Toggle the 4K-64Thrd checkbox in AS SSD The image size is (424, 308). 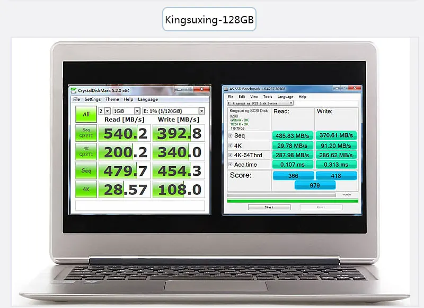pyautogui.click(x=231, y=155)
